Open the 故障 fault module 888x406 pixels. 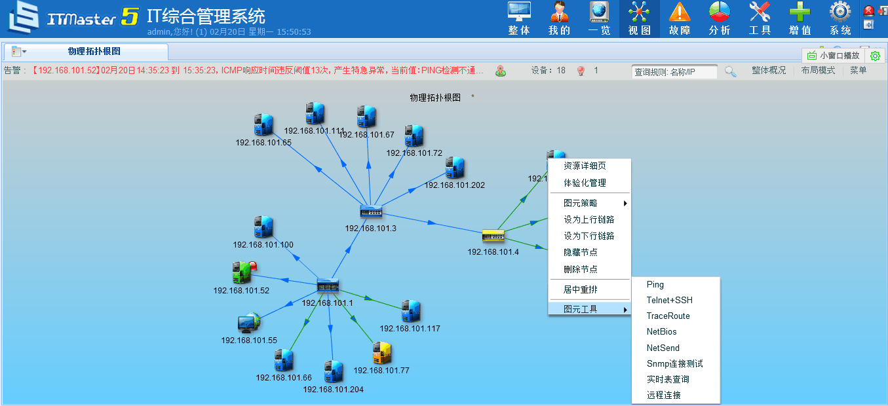679,19
